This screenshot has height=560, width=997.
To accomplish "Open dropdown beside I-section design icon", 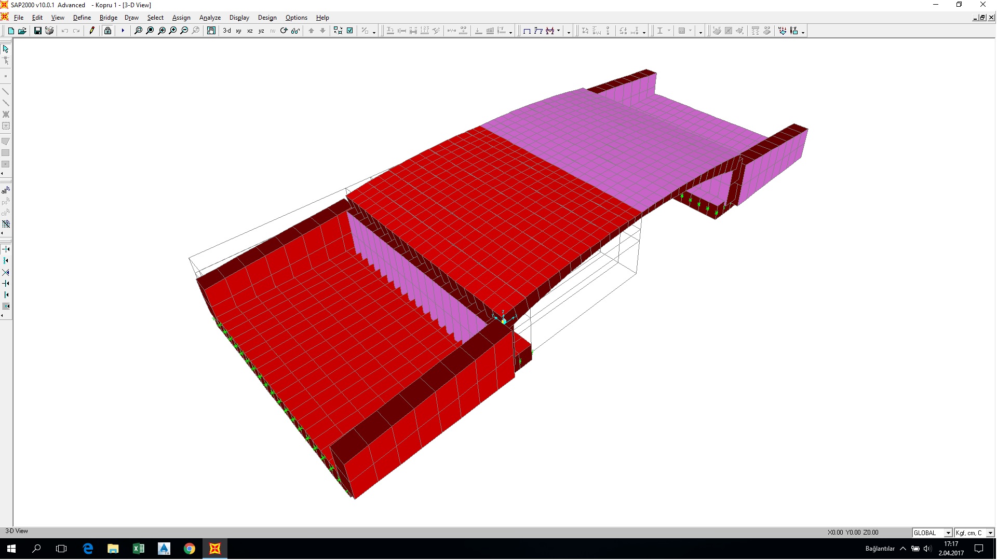I will click(669, 31).
